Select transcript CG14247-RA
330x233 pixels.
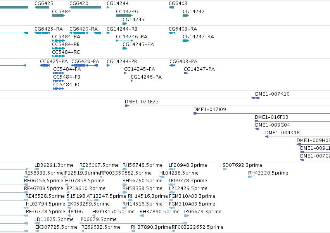point(199,37)
